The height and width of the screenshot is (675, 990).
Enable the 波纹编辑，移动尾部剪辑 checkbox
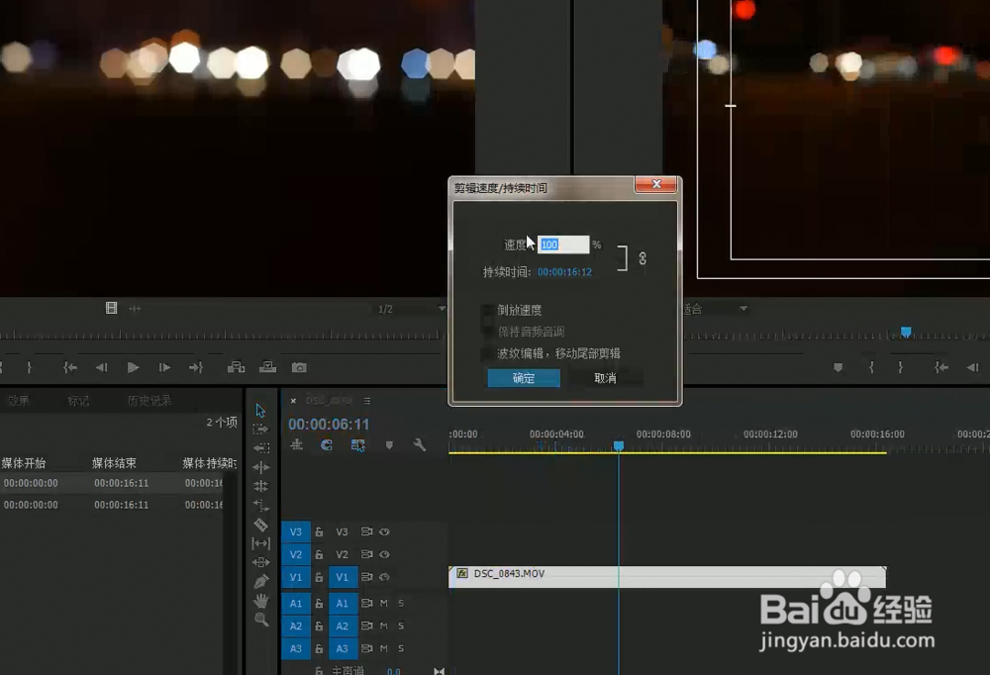(x=487, y=353)
